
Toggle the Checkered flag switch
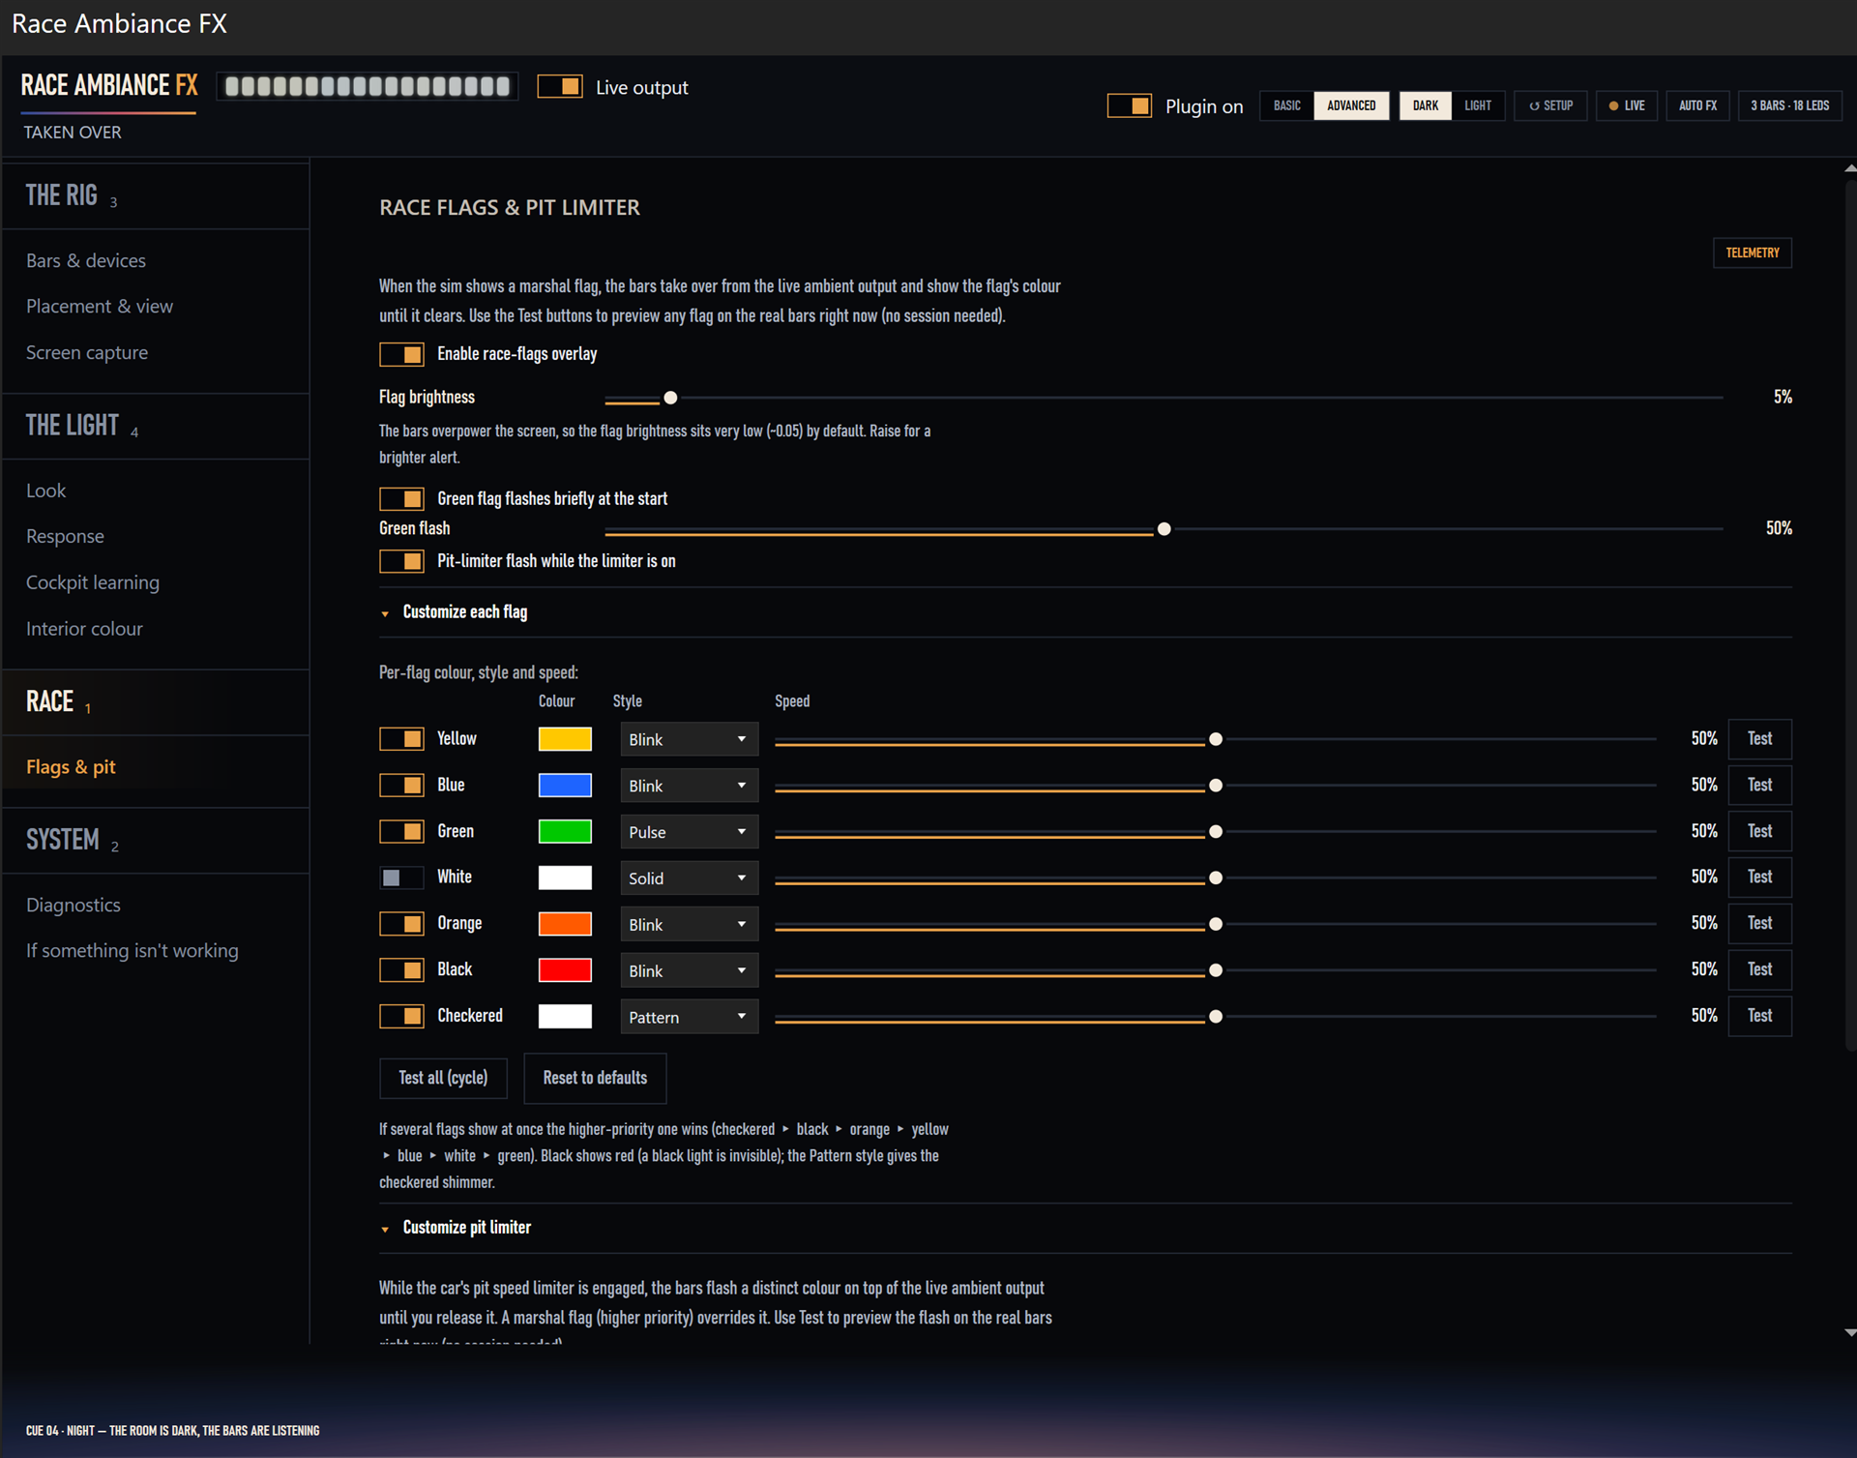pos(401,1016)
